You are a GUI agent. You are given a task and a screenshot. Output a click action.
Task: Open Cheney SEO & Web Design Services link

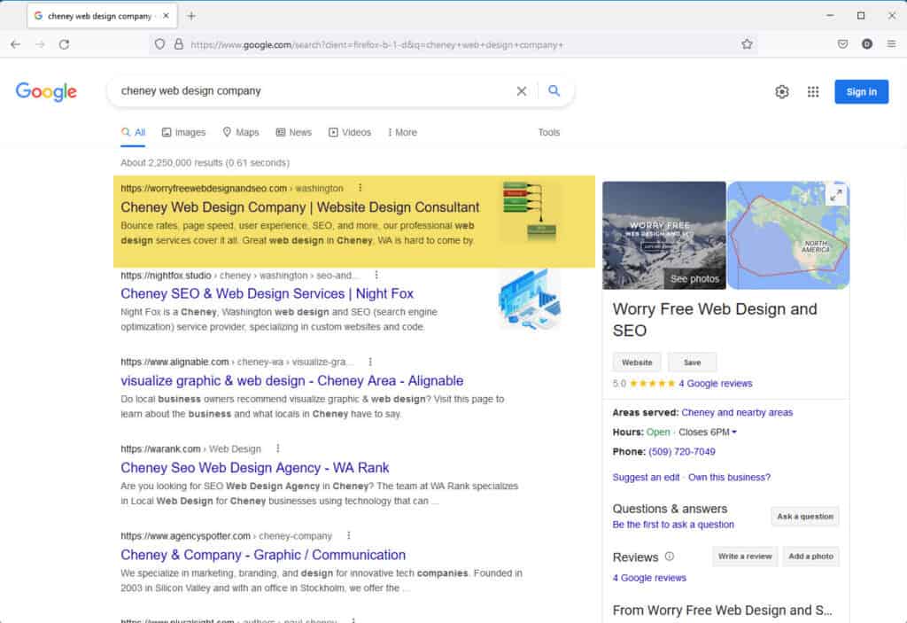(267, 293)
